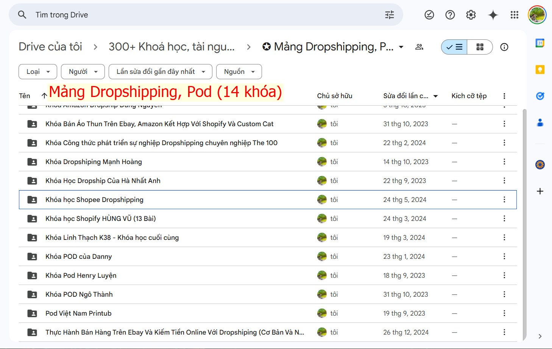Open more options for Khóa Dropshiping Mạnh Hoàng
Viewport: 552px width, 349px height.
click(x=504, y=162)
